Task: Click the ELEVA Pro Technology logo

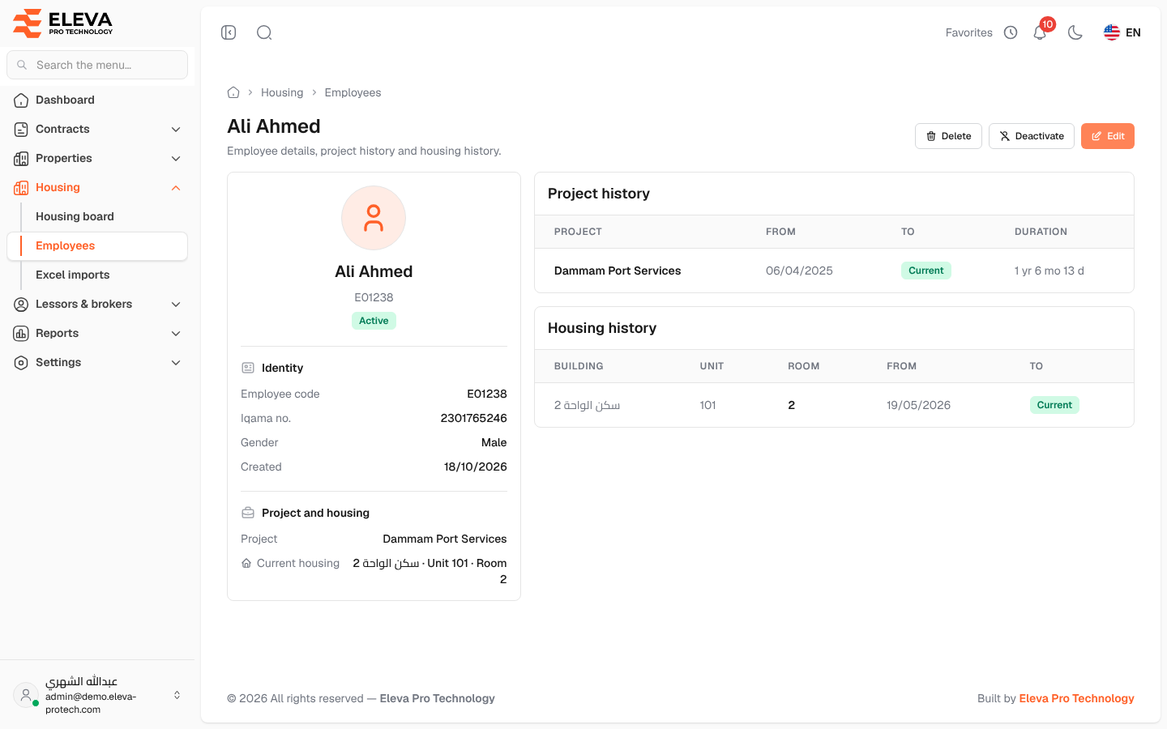Action: coord(63,23)
